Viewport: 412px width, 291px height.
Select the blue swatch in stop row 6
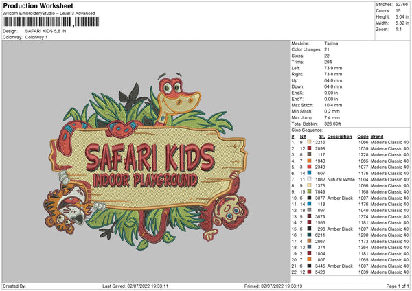click(x=309, y=173)
